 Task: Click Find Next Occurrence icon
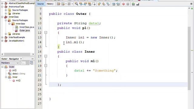pos(85,4)
